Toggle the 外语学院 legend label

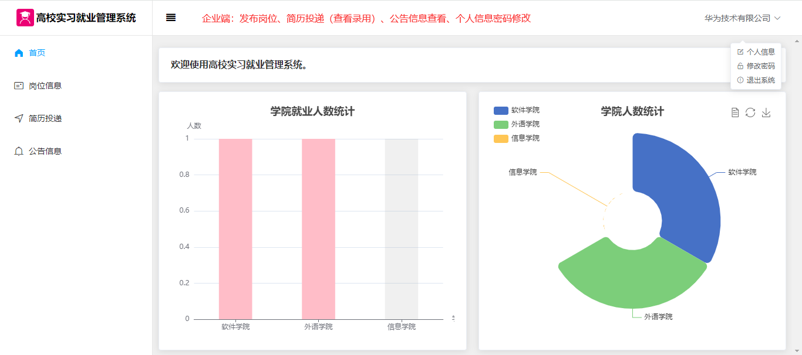pos(525,124)
